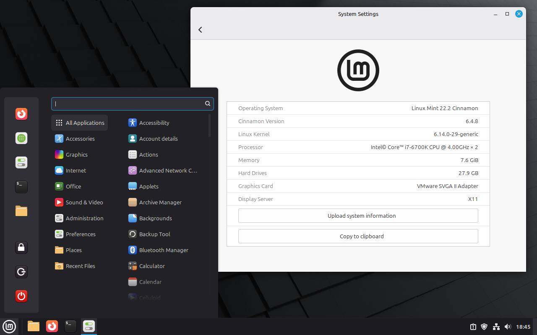
Task: Open Software Manager from the menu sidebar
Action: coord(21,138)
